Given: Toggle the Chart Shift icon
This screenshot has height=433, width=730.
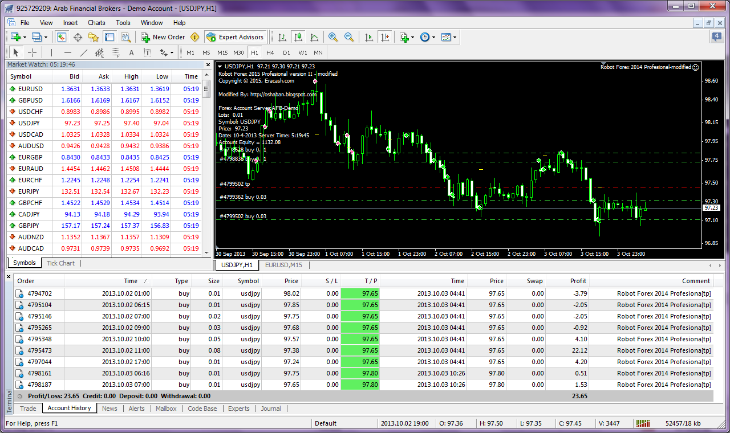Looking at the screenshot, I should pyautogui.click(x=384, y=37).
